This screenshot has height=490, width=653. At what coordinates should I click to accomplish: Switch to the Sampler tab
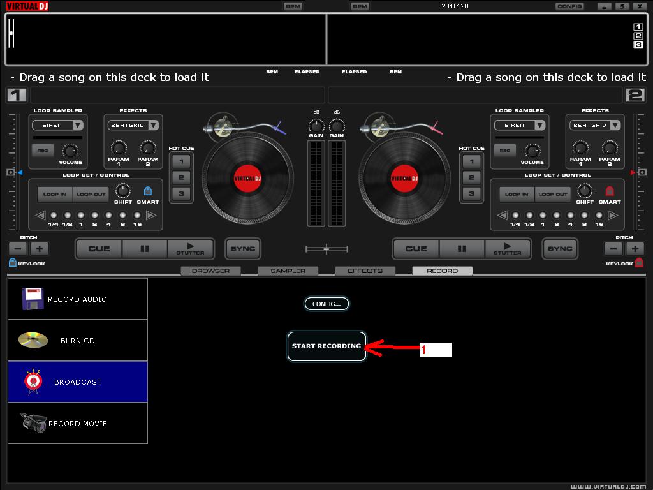click(288, 271)
